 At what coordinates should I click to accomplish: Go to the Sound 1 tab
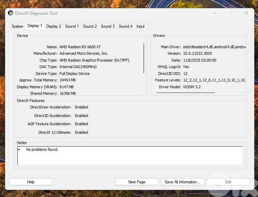72,26
